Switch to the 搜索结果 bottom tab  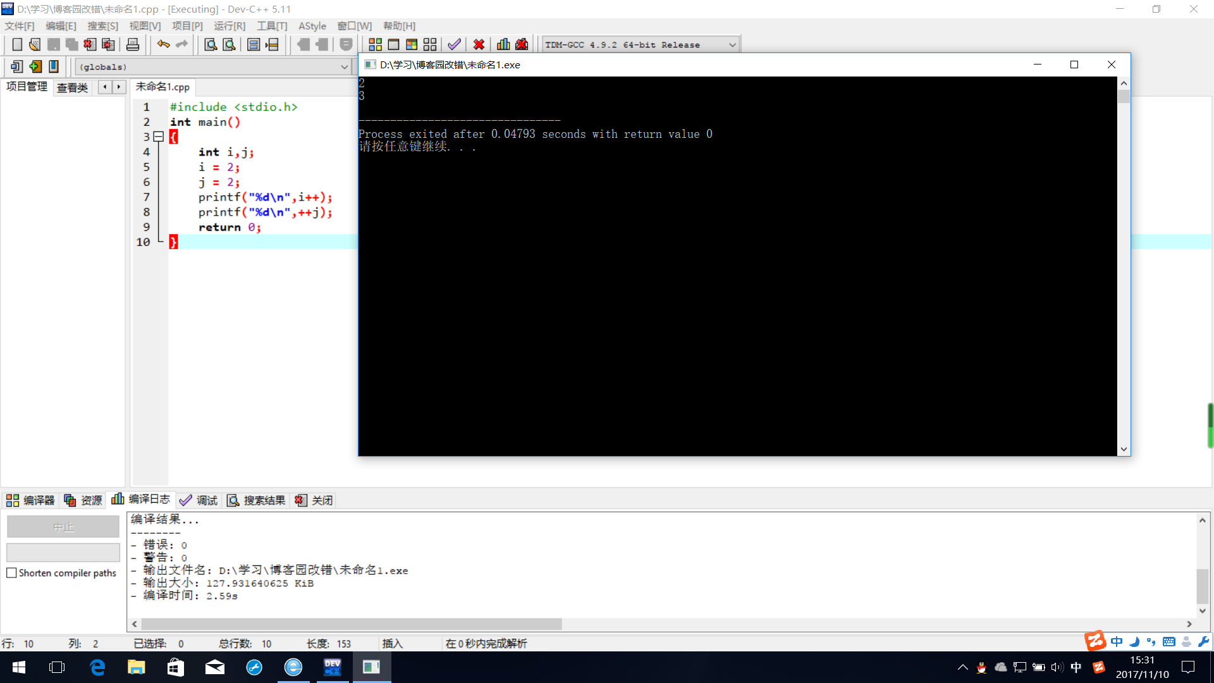click(256, 500)
